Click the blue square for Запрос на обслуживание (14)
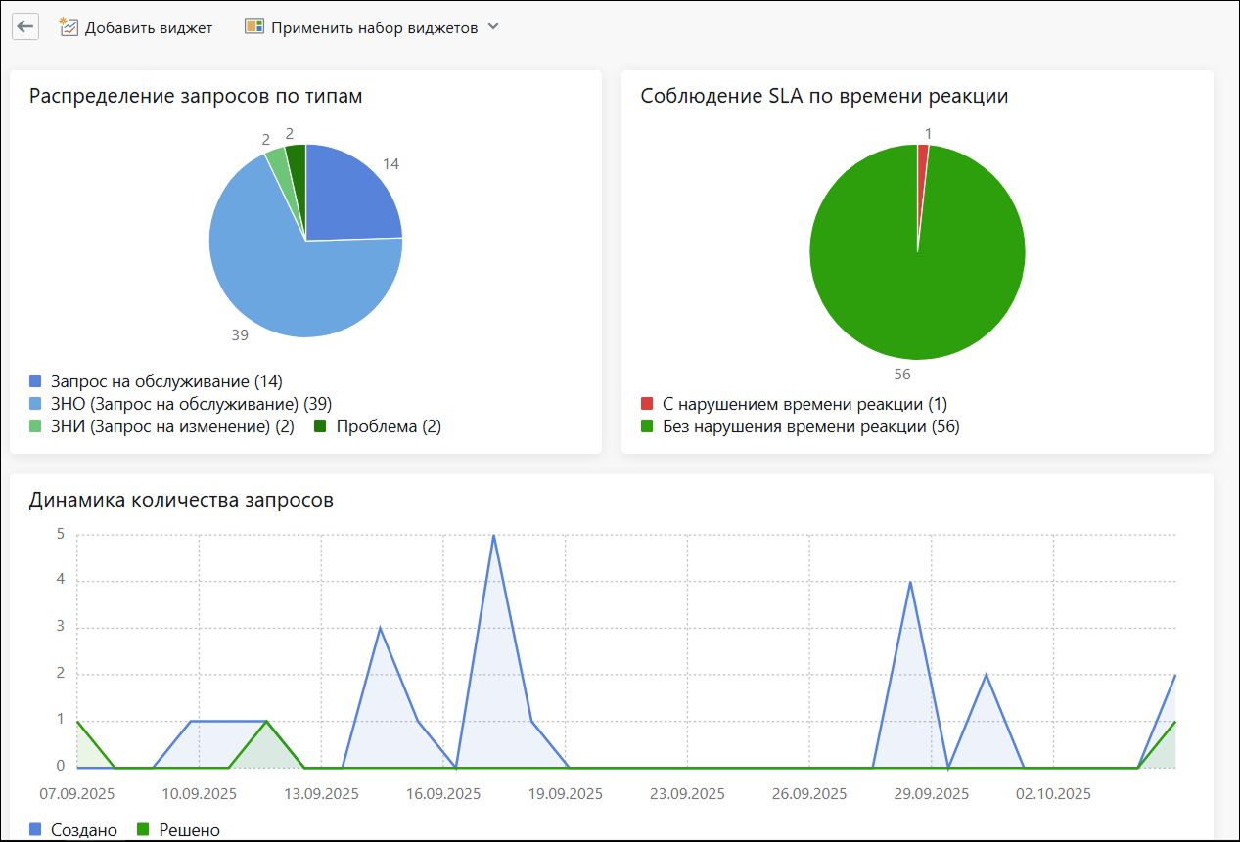 click(x=36, y=381)
